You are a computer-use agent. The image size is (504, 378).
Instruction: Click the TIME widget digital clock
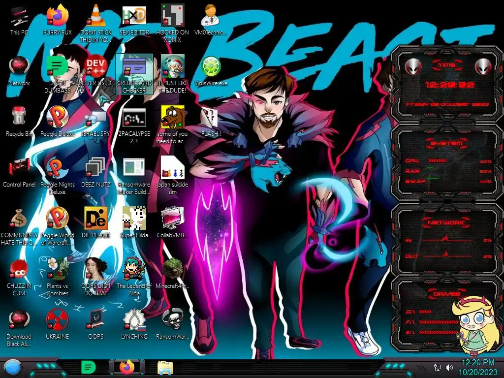(450, 85)
